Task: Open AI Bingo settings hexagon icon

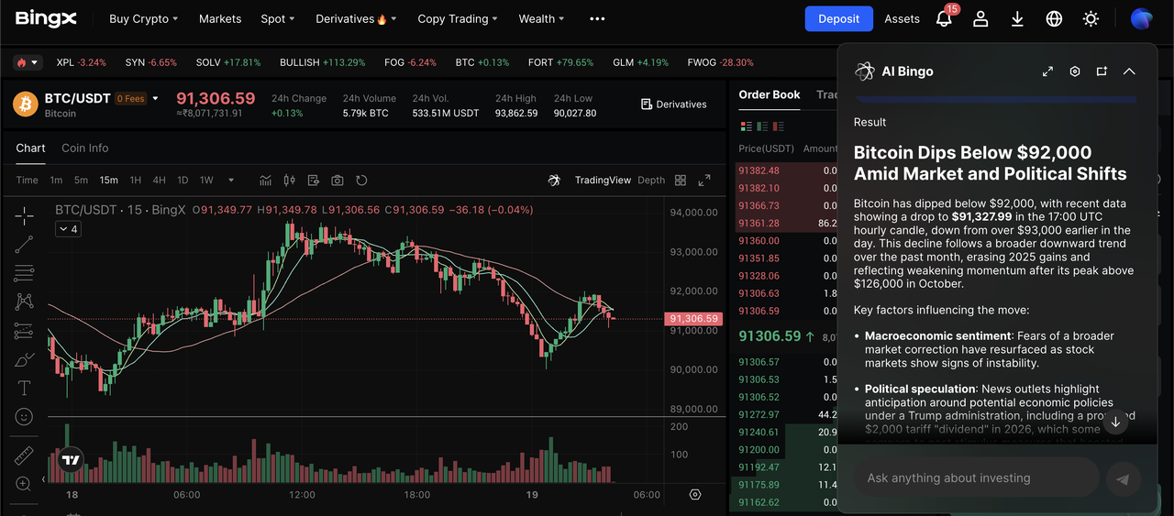Action: click(x=1075, y=71)
